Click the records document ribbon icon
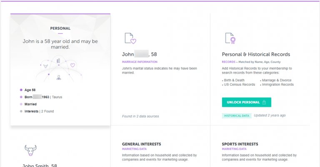 click(x=230, y=38)
